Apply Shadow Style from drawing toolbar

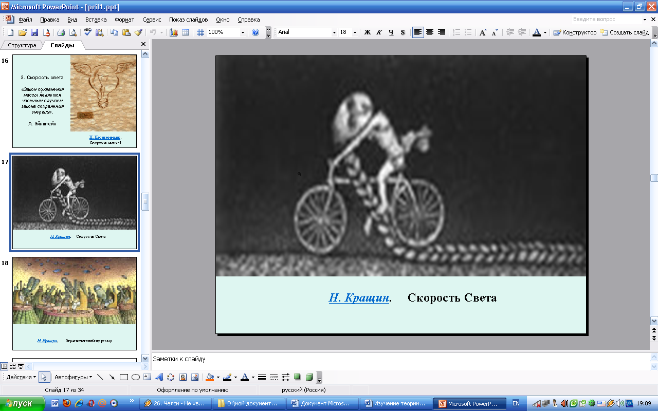tap(297, 377)
